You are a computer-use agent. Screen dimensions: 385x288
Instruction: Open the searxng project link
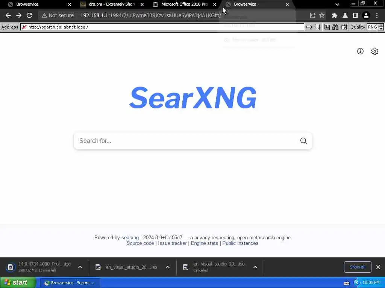(x=130, y=237)
